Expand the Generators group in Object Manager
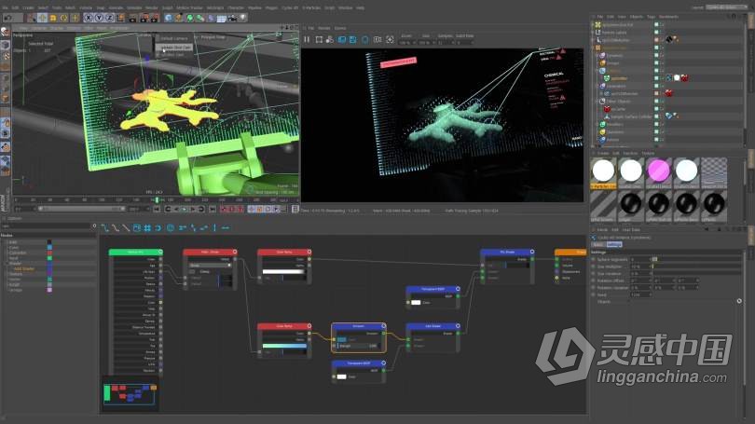The width and height of the screenshot is (755, 424). (x=598, y=86)
